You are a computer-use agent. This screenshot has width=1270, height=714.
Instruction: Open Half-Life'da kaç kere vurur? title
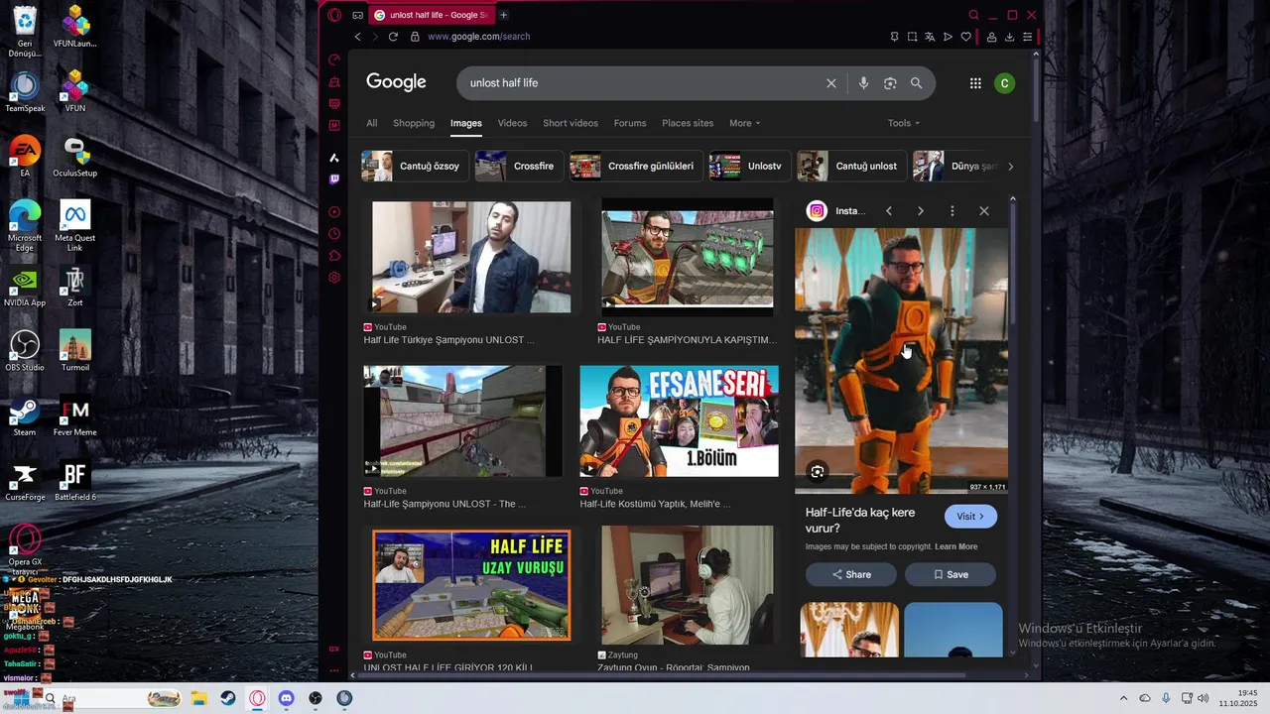860,520
